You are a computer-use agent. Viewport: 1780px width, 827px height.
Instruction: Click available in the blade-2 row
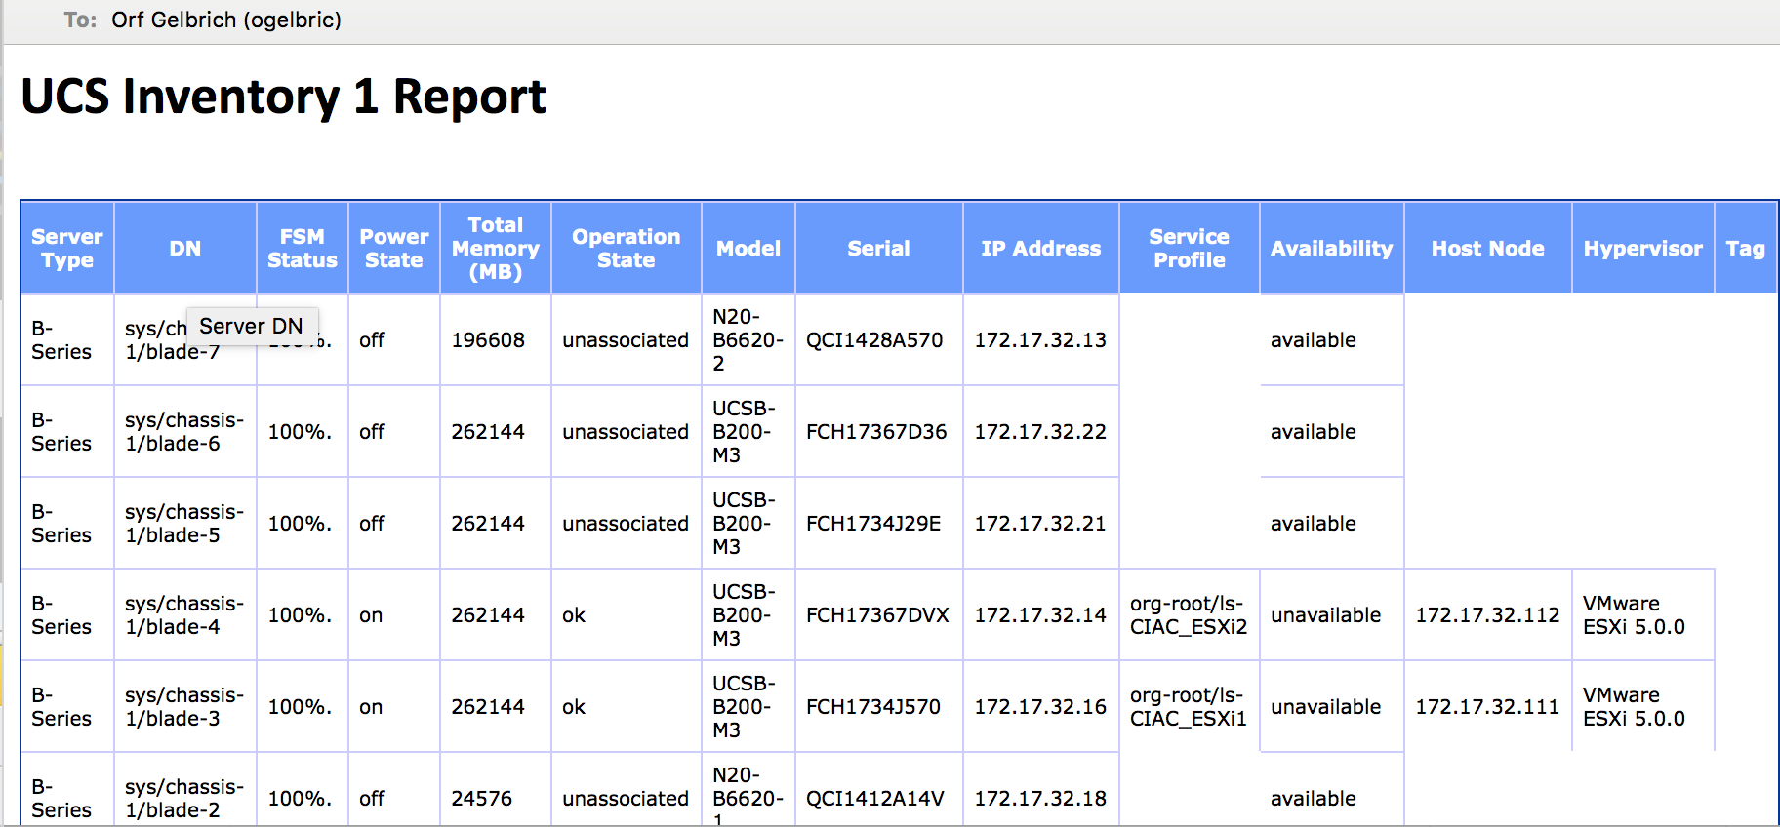(x=1314, y=798)
